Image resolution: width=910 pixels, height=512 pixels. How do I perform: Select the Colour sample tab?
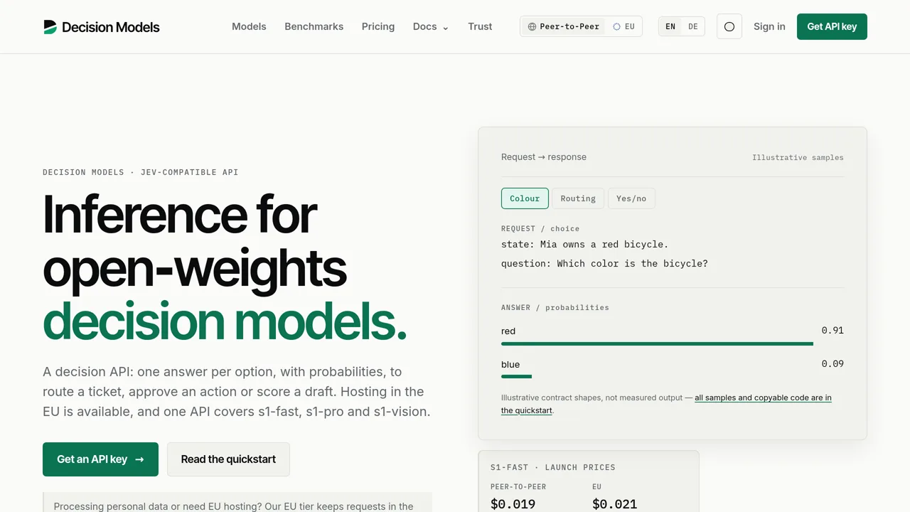click(525, 198)
